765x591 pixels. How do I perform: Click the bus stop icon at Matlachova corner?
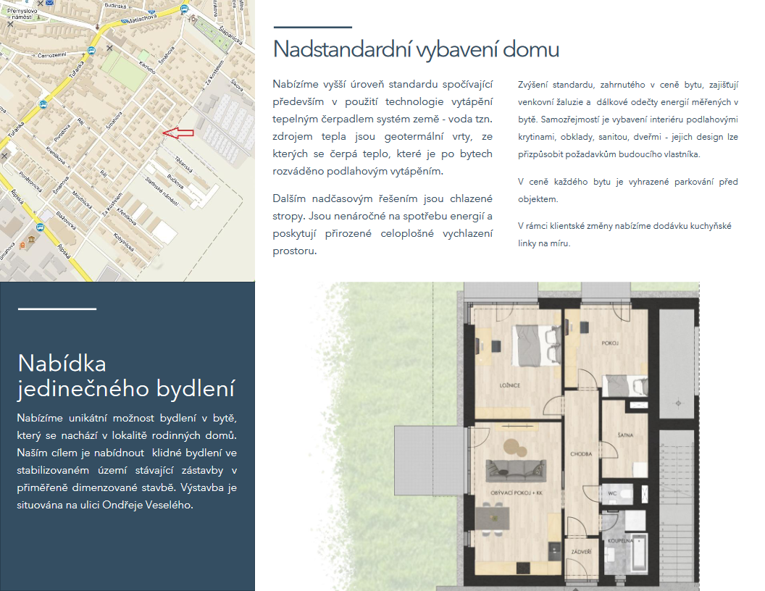(184, 8)
